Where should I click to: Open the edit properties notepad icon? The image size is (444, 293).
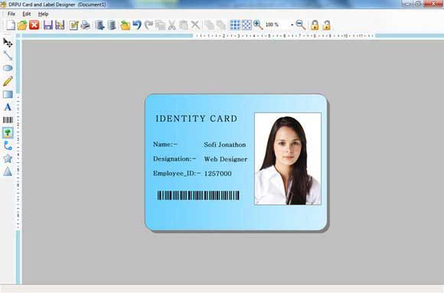tap(73, 25)
